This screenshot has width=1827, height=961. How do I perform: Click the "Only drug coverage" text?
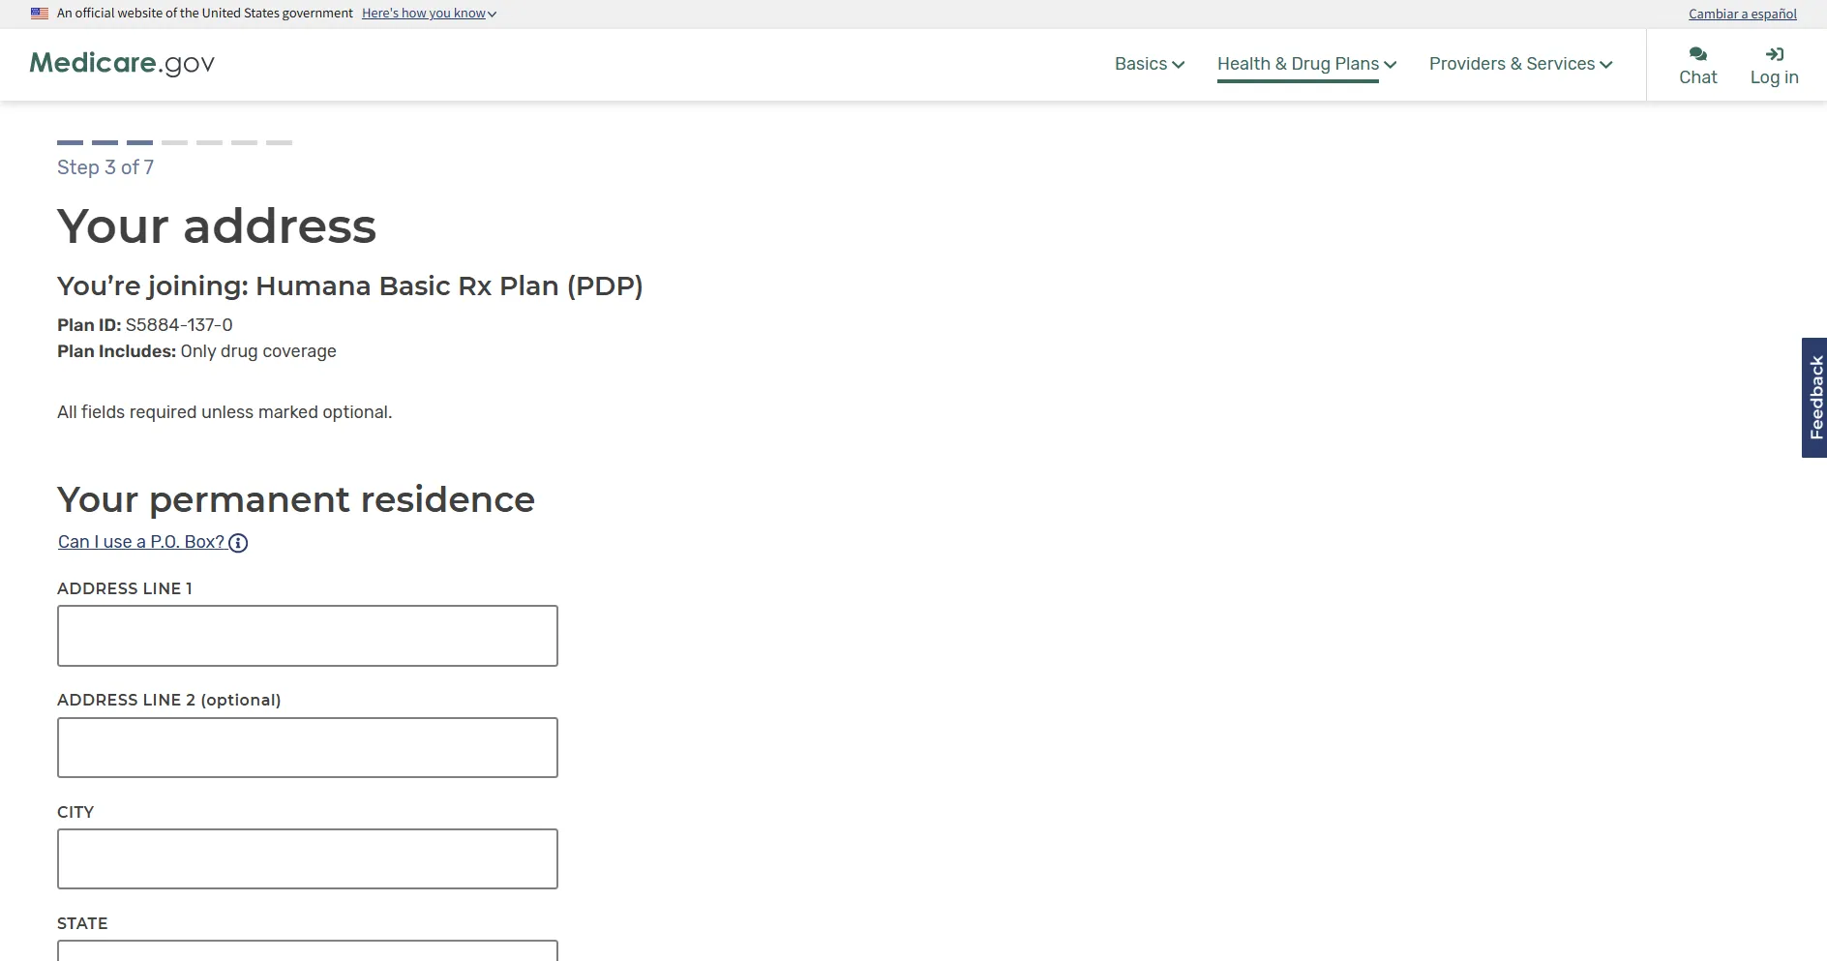coord(258,351)
